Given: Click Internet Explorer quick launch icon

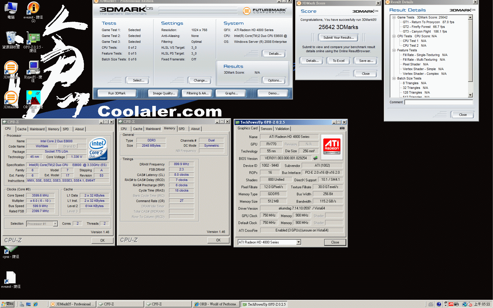Looking at the screenshot, I should [x=36, y=304].
